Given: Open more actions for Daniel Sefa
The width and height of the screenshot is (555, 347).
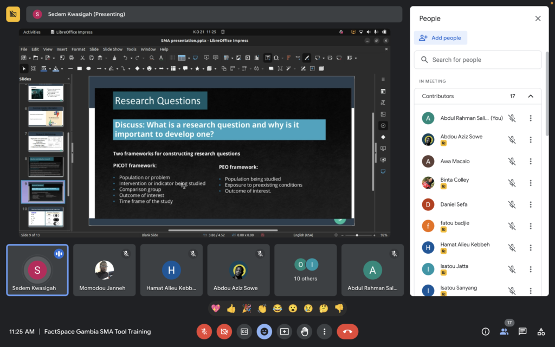Looking at the screenshot, I should pos(531,204).
